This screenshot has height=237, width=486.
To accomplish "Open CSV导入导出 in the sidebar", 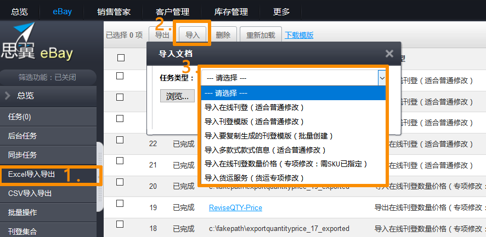I will tap(48, 193).
